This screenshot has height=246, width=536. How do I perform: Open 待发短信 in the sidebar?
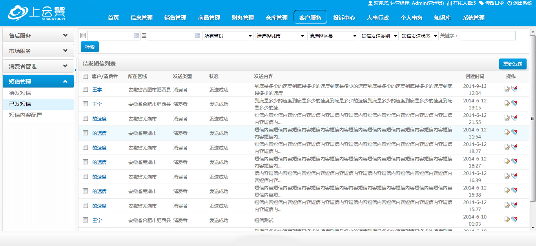20,93
